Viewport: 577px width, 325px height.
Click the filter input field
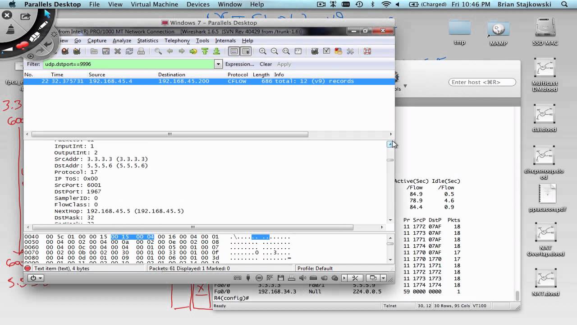pos(128,64)
